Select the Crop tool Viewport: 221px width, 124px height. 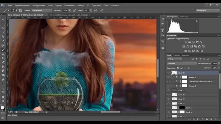3,37
